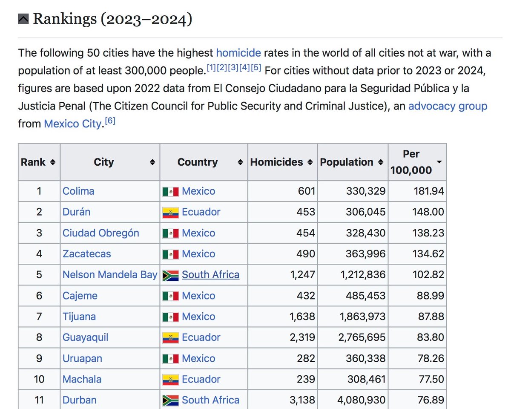511x409 pixels.
Task: Click Mexico flag icon in Ciudad Obregón row
Action: pyautogui.click(x=171, y=233)
